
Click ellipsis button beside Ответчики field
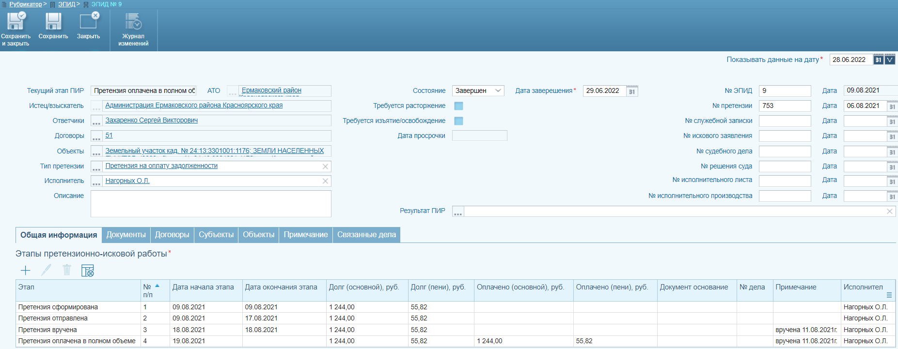(96, 121)
